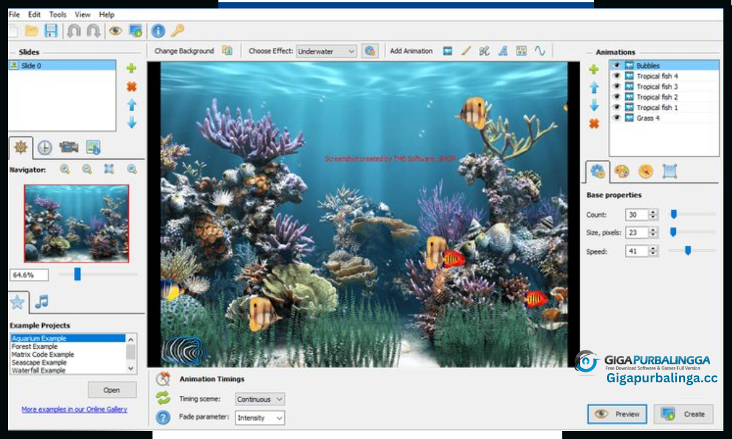Image resolution: width=732 pixels, height=439 pixels.
Task: Click the Count value stepper arrows
Action: click(x=653, y=215)
